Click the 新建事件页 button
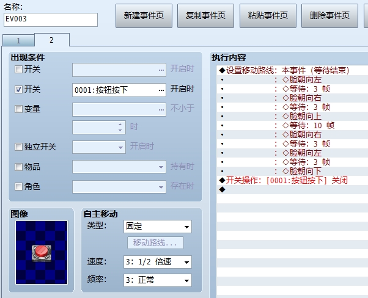The image size is (368, 298). [144, 16]
